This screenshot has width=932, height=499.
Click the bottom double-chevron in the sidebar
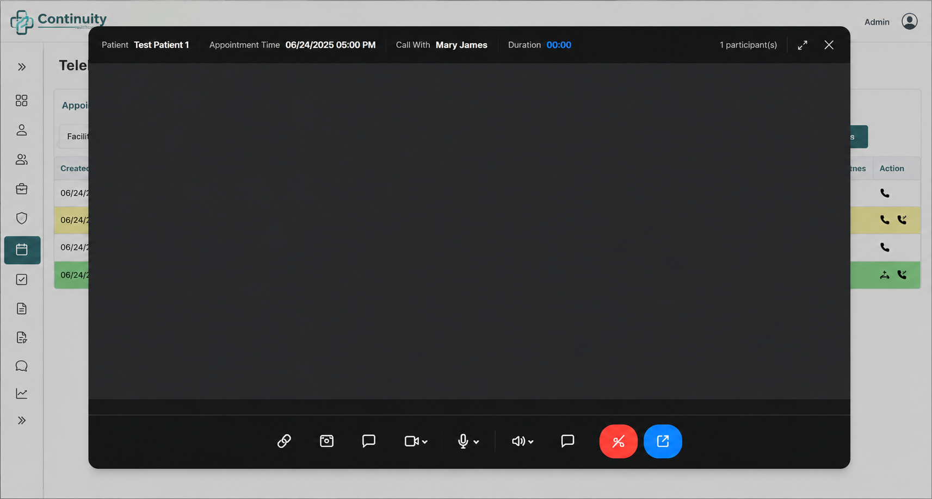pyautogui.click(x=22, y=420)
